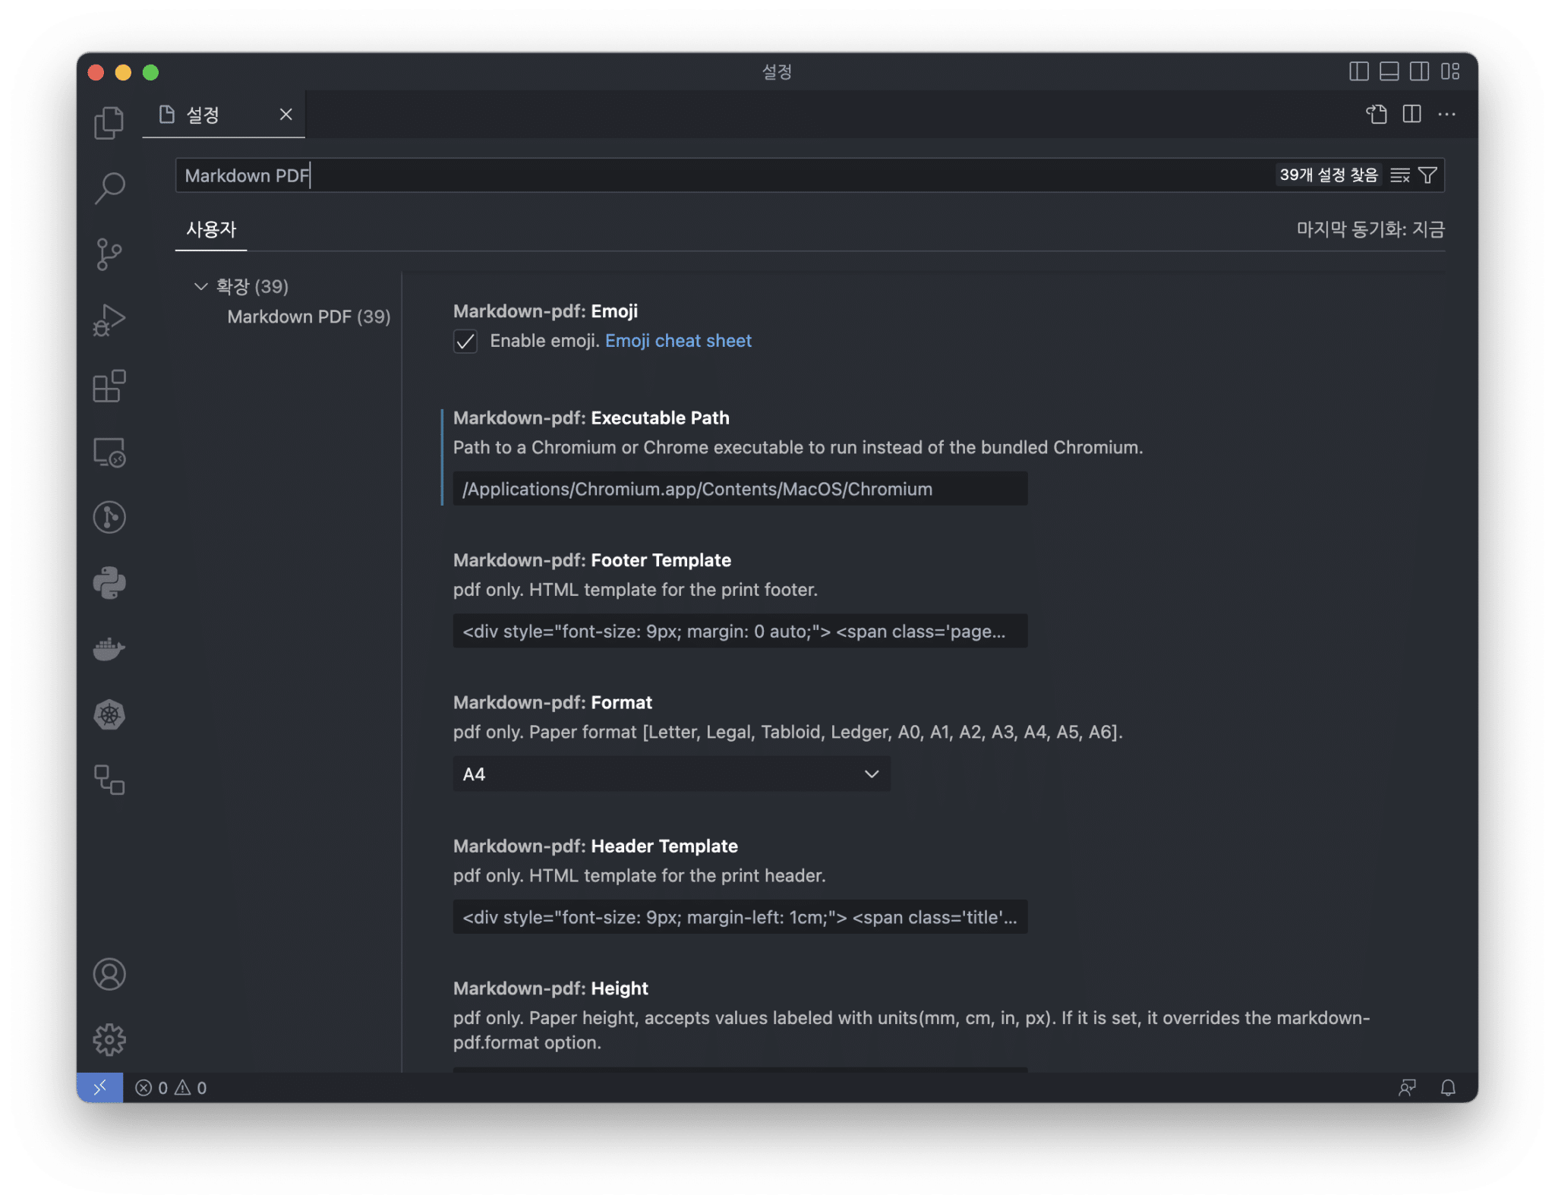Click the 마지막 동기화: 지금 sync status

click(x=1370, y=229)
